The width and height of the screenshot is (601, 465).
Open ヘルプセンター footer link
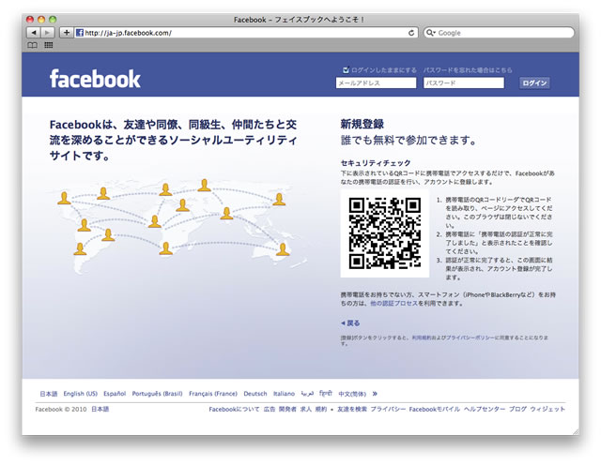pyautogui.click(x=485, y=409)
